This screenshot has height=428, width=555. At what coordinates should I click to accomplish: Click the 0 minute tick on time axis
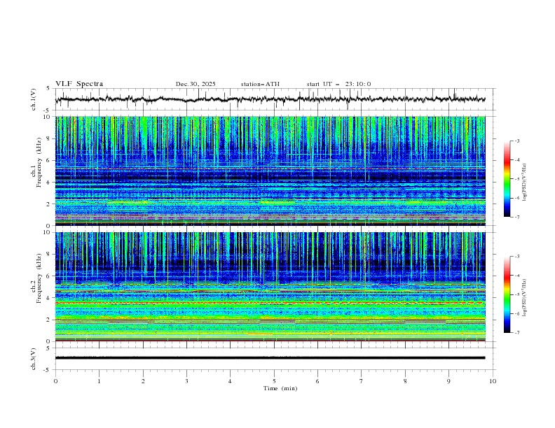pos(55,381)
